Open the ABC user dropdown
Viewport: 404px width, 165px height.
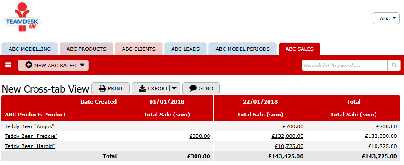(x=386, y=18)
